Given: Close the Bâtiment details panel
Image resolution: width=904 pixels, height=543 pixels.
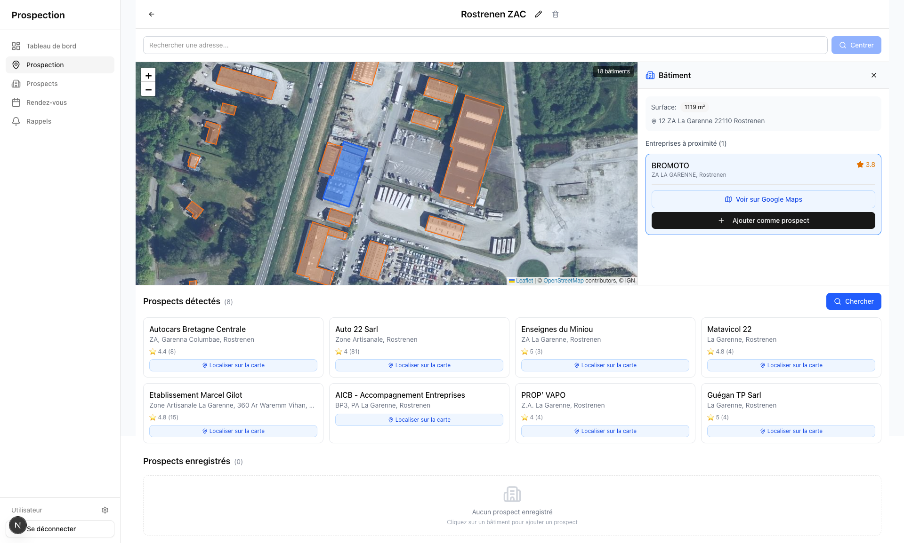Looking at the screenshot, I should pos(873,75).
